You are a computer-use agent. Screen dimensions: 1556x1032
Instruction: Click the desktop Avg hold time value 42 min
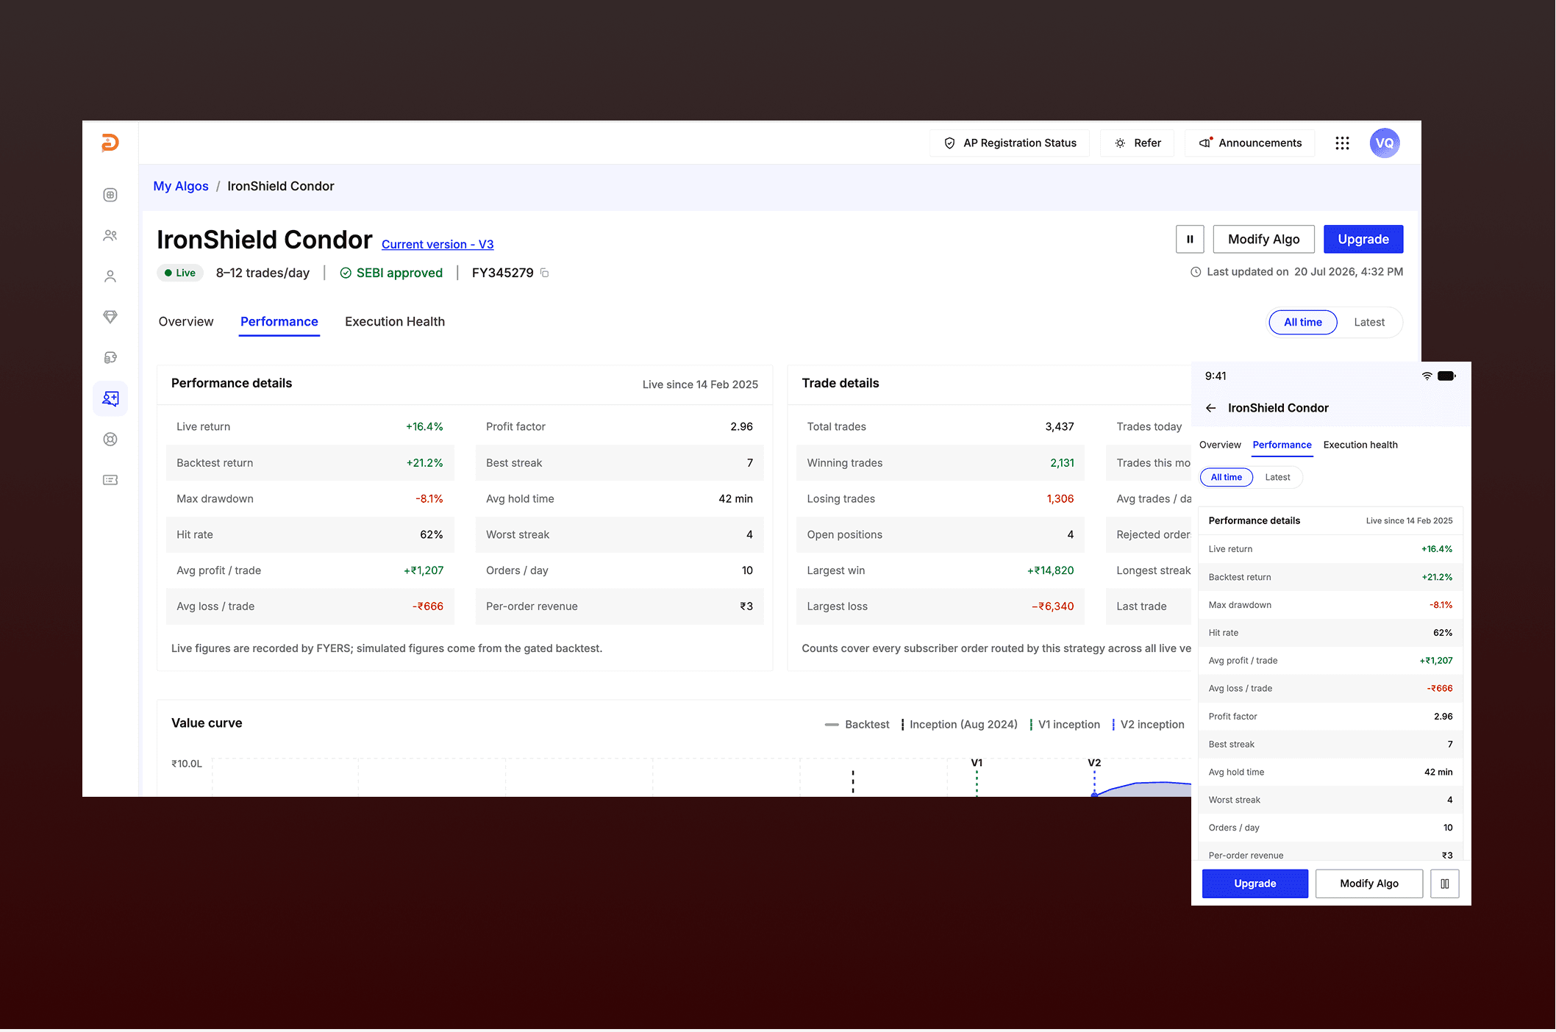735,498
